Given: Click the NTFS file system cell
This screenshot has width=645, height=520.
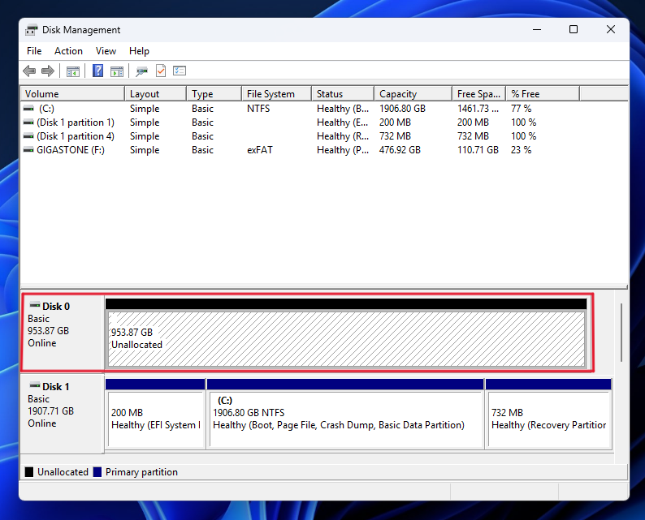Looking at the screenshot, I should point(258,109).
